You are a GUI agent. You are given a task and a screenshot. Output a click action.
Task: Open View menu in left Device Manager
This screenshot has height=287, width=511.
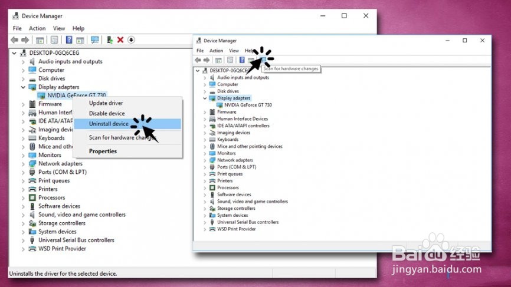click(x=59, y=28)
